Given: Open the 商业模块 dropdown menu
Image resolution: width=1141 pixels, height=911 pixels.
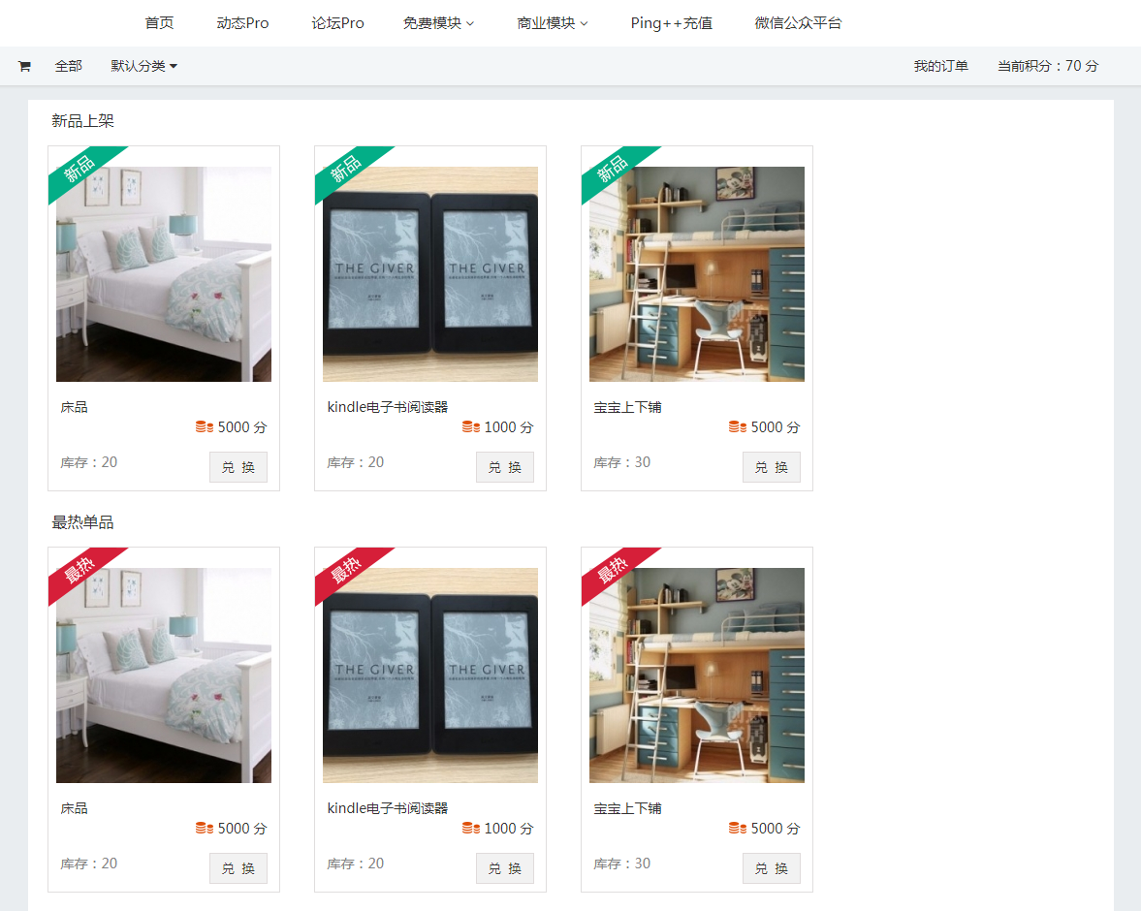Looking at the screenshot, I should click(553, 23).
